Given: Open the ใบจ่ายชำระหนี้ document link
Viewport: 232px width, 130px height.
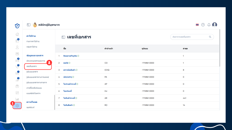Looking at the screenshot, I should (70, 84).
